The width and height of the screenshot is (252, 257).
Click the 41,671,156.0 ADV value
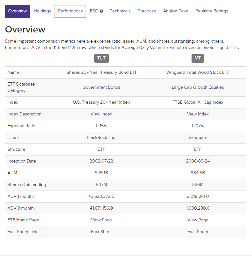pos(101,208)
